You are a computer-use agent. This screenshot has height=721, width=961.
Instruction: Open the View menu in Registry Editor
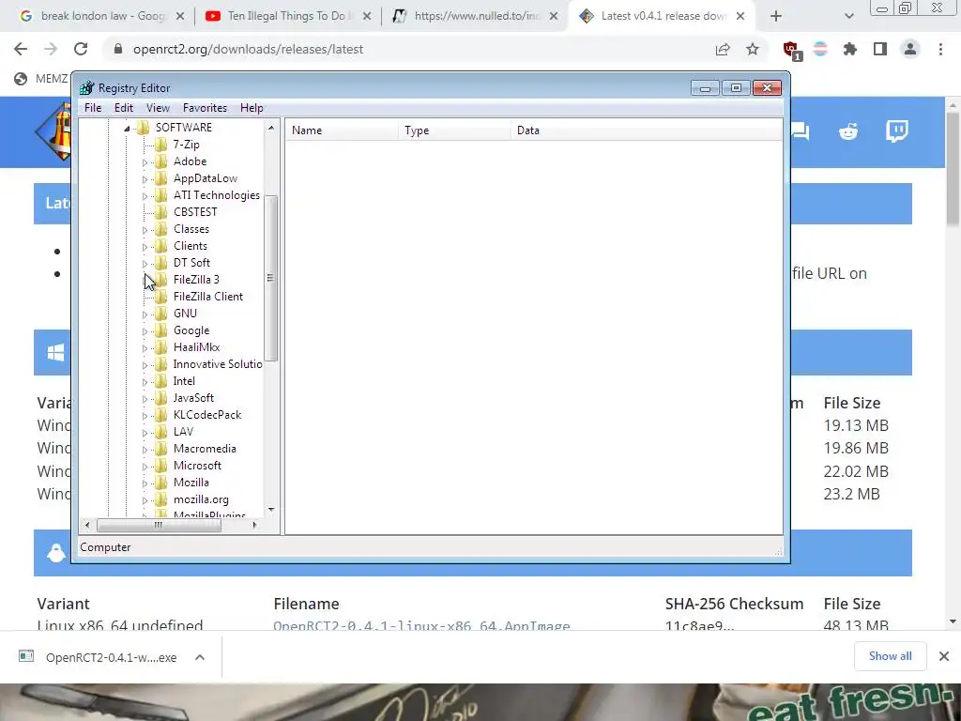pos(158,108)
